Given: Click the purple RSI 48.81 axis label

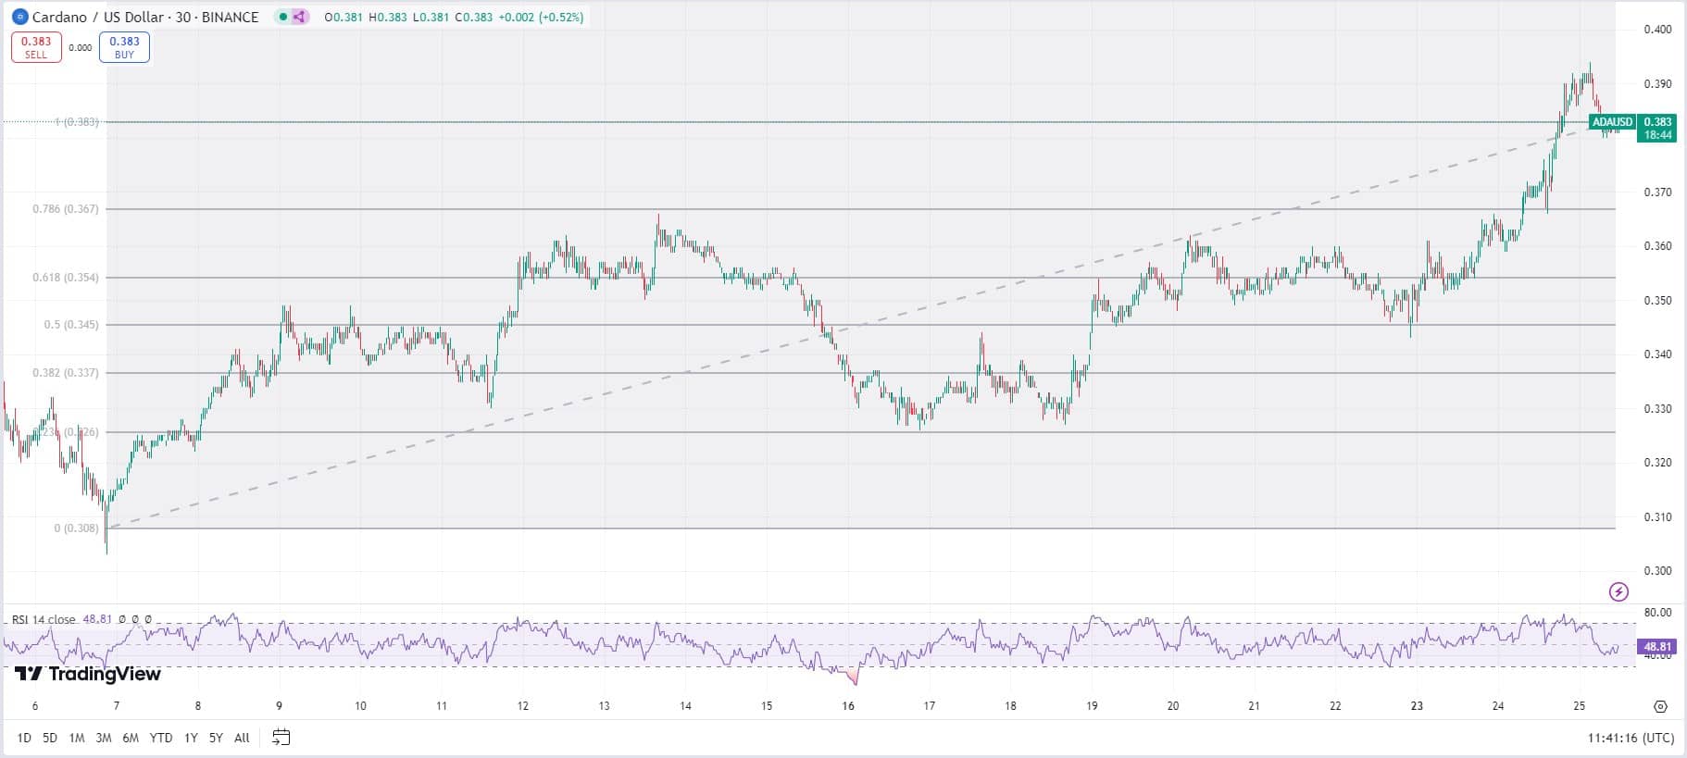Looking at the screenshot, I should [1656, 647].
